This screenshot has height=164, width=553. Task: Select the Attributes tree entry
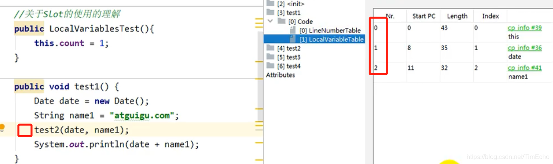(x=280, y=75)
